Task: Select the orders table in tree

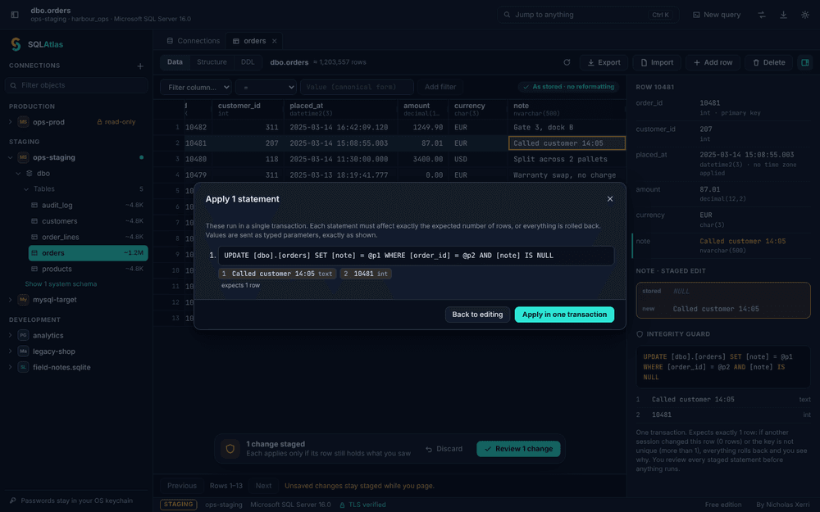Action: point(88,253)
